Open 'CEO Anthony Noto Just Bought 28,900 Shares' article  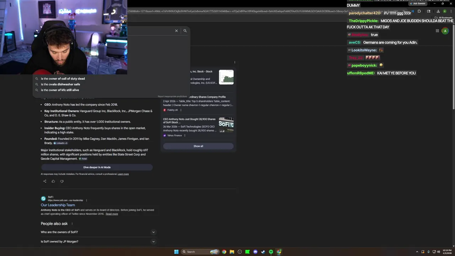click(x=189, y=121)
